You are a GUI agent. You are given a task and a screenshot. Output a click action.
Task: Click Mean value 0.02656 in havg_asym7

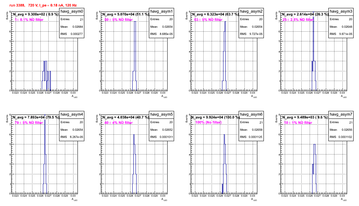tap(347, 130)
